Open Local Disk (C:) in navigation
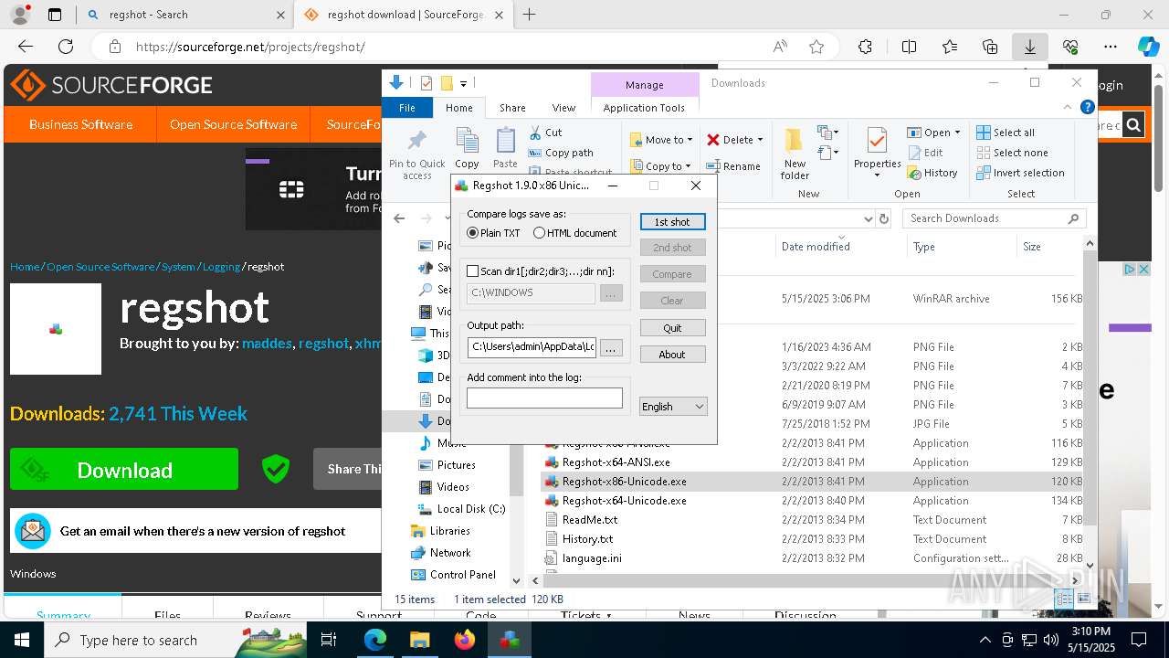 (x=470, y=509)
